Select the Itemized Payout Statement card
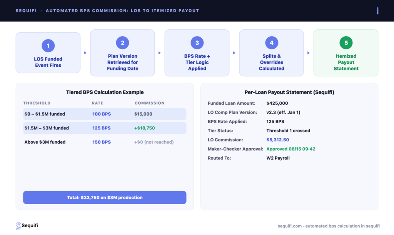The image size is (394, 235). coord(346,52)
